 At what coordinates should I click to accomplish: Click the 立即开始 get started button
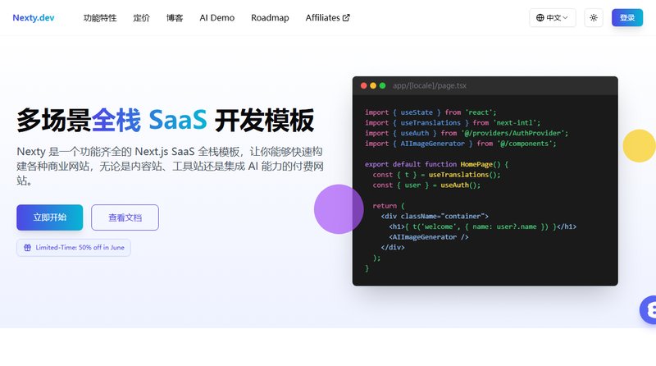[50, 217]
